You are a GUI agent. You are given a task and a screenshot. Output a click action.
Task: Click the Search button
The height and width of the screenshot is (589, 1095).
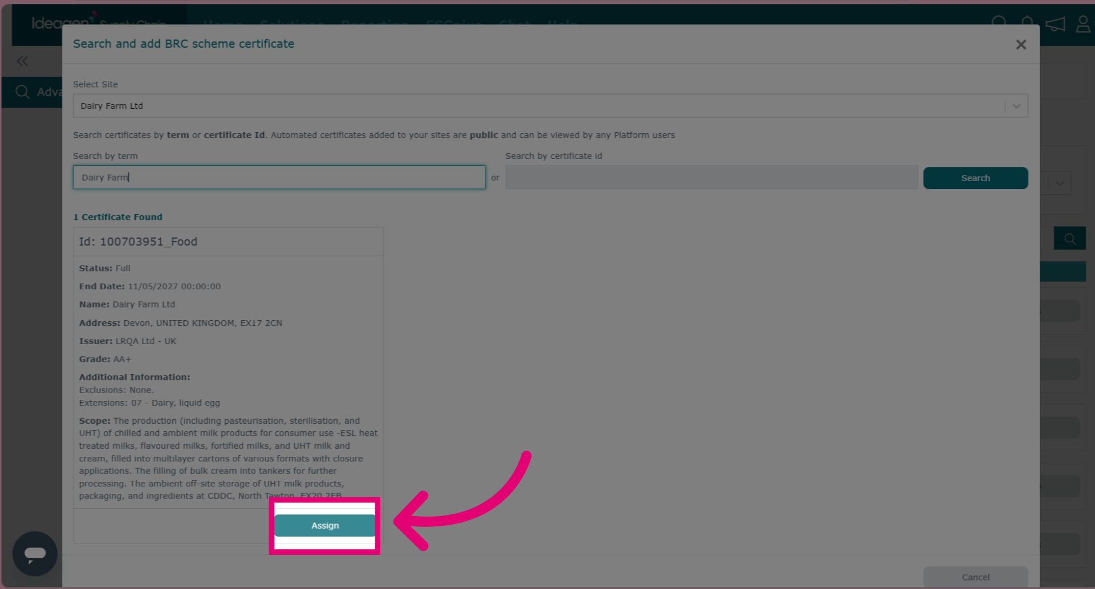[x=975, y=178]
